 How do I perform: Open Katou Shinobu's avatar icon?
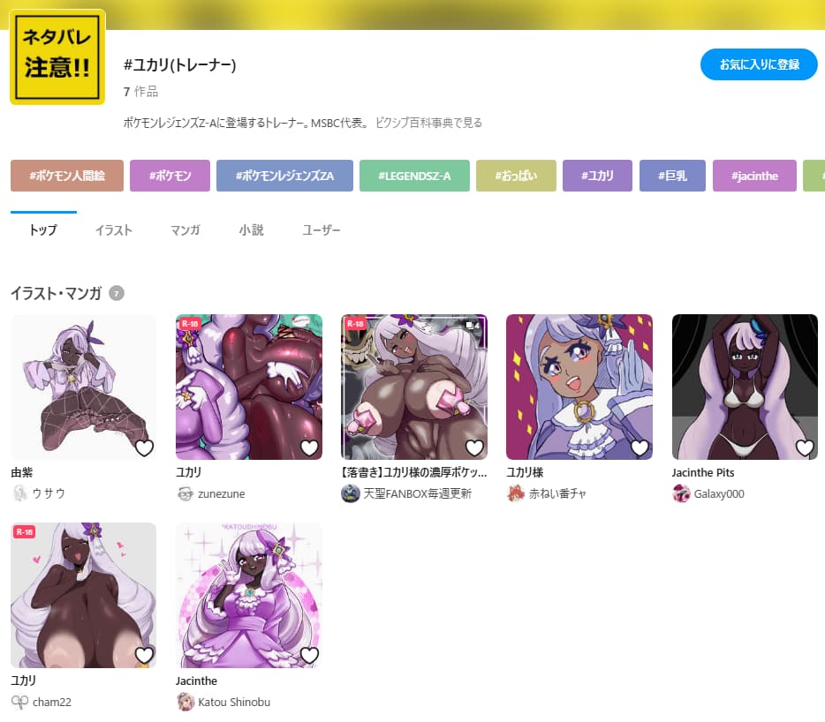[185, 702]
